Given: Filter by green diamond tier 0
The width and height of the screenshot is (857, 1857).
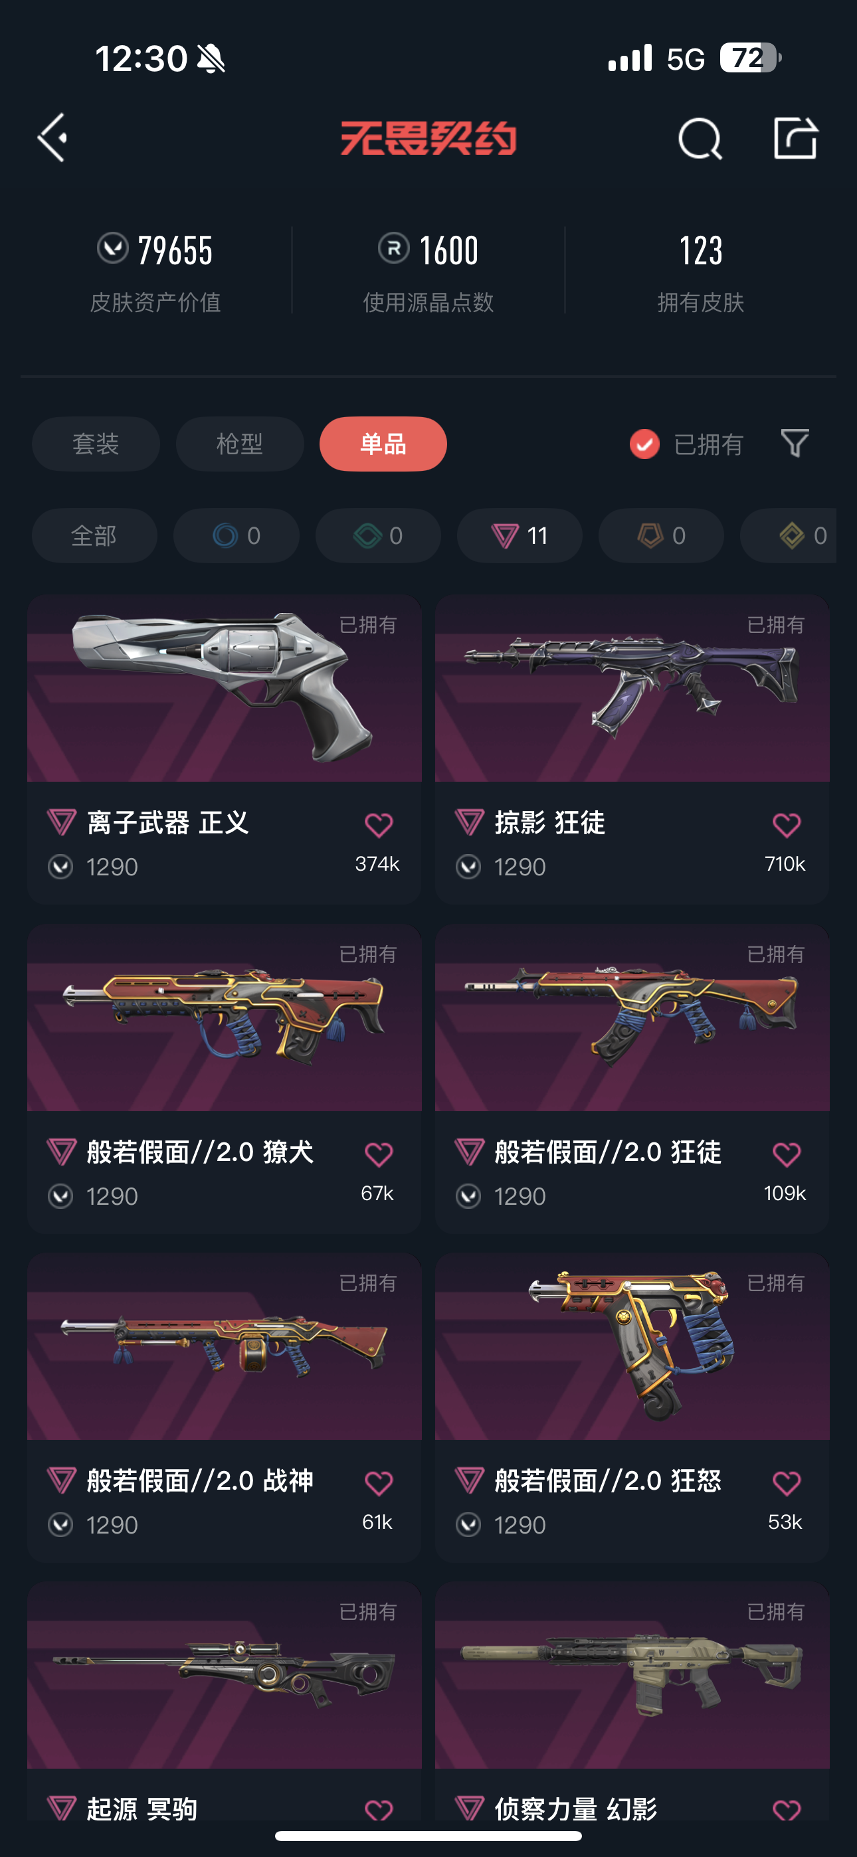Looking at the screenshot, I should point(378,535).
